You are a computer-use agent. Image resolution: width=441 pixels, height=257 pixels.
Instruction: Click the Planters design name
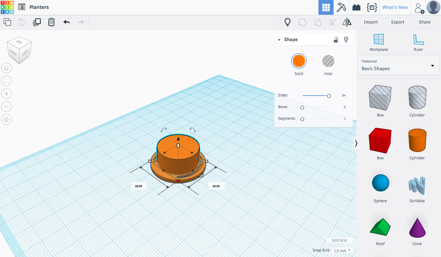coord(39,7)
